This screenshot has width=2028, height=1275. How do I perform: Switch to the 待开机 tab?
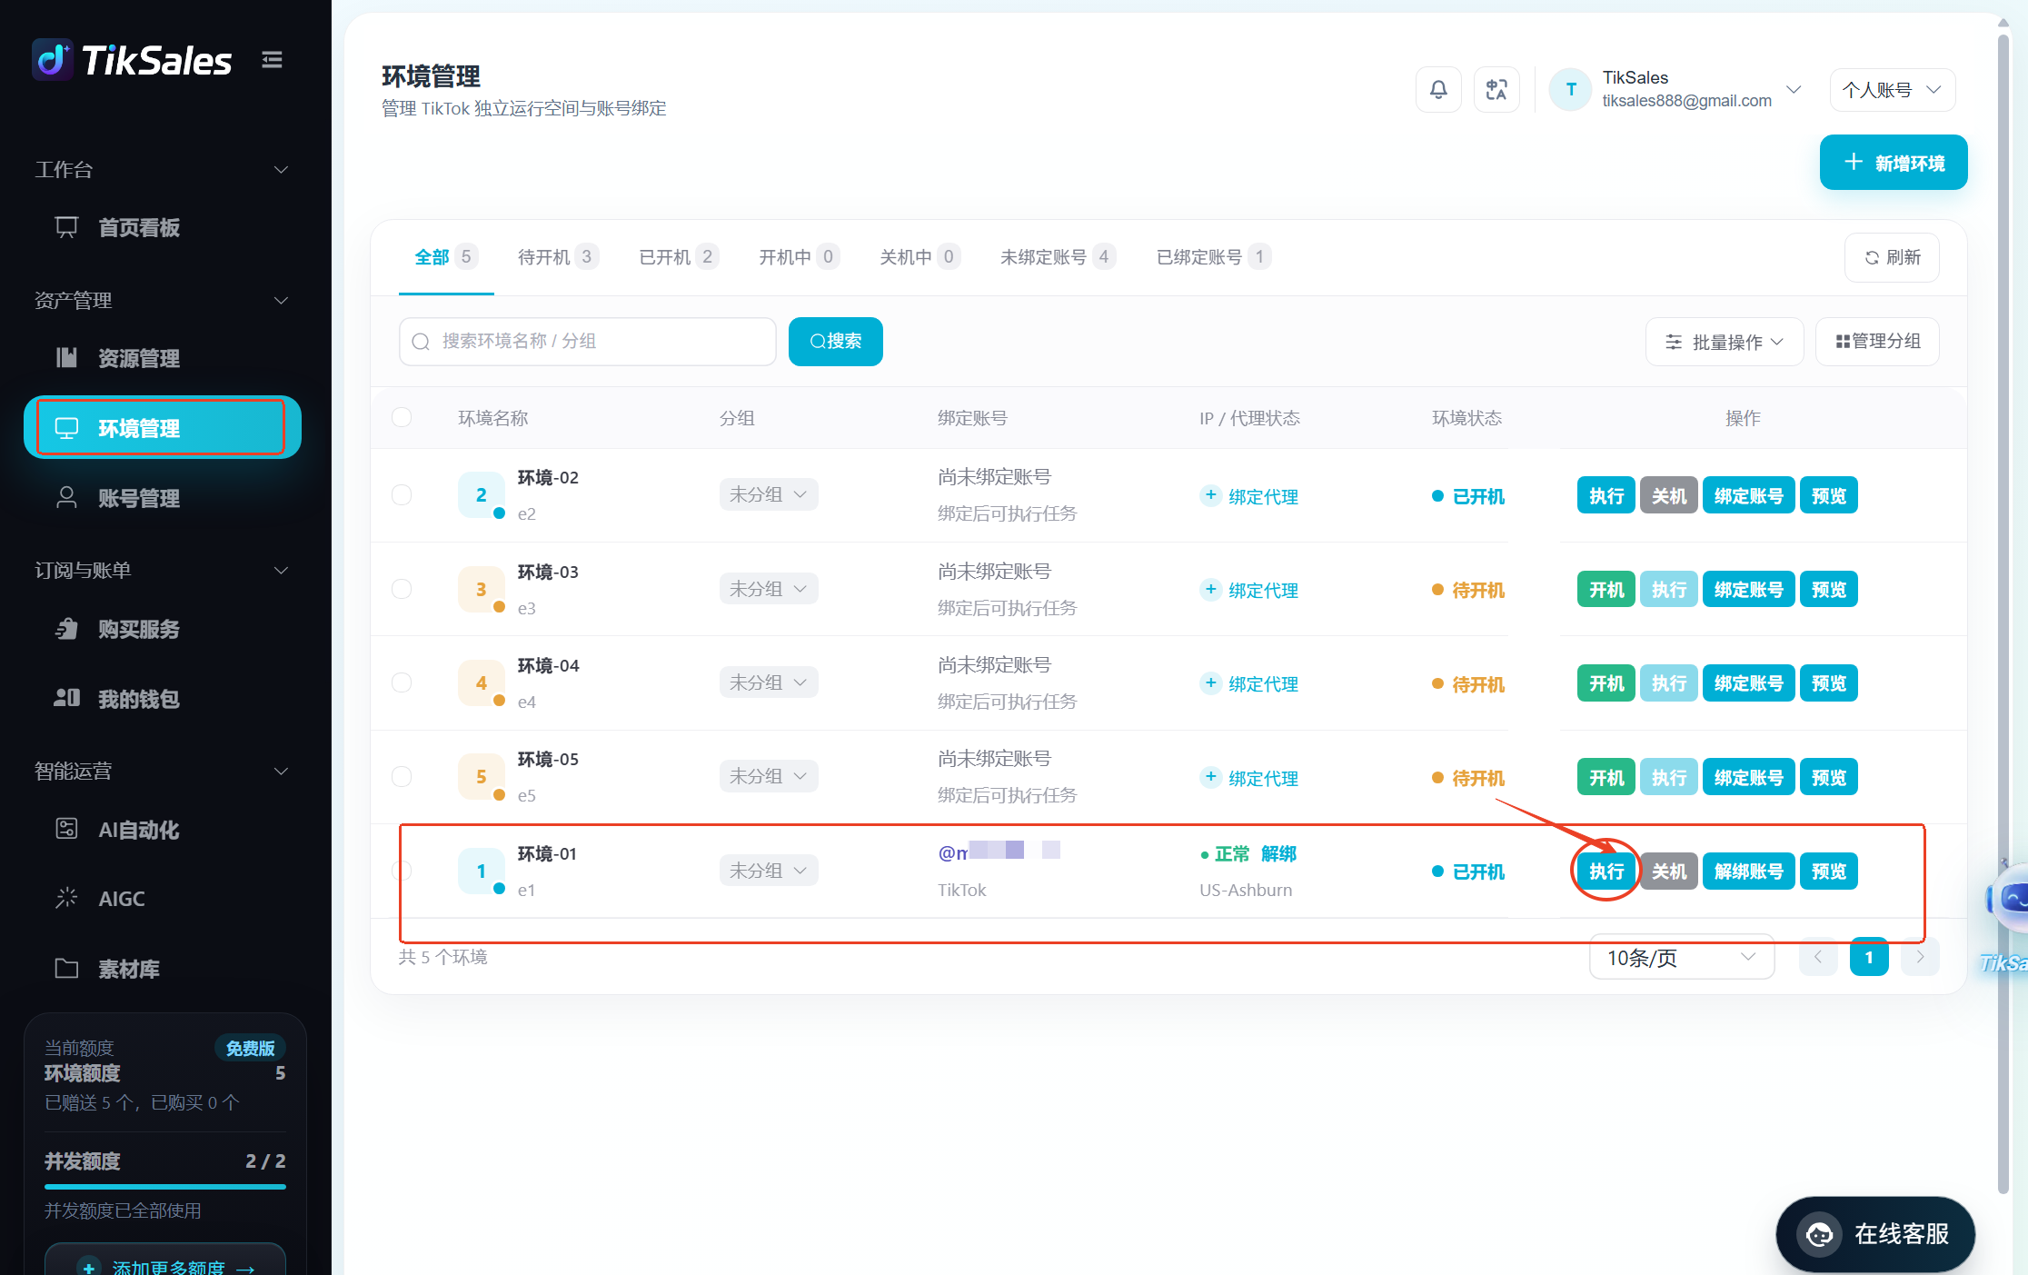pos(557,257)
